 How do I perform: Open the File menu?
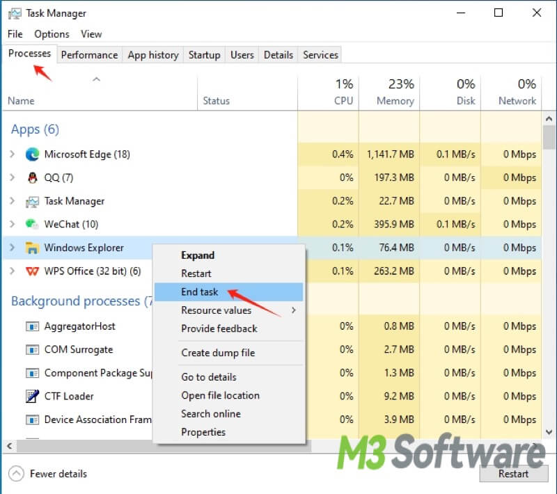click(x=15, y=34)
